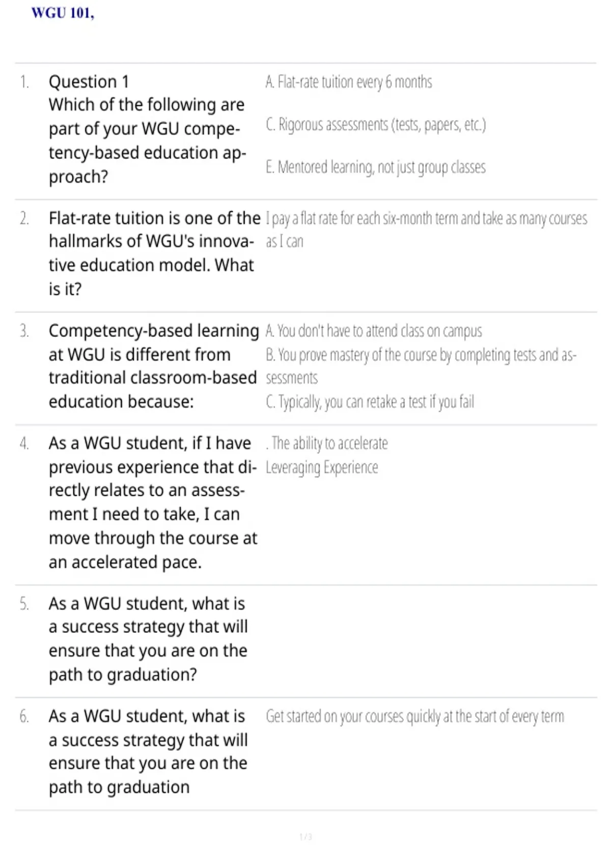Click 'B. You prove mastery of the course' answer
The width and height of the screenshot is (611, 865).
(421, 366)
